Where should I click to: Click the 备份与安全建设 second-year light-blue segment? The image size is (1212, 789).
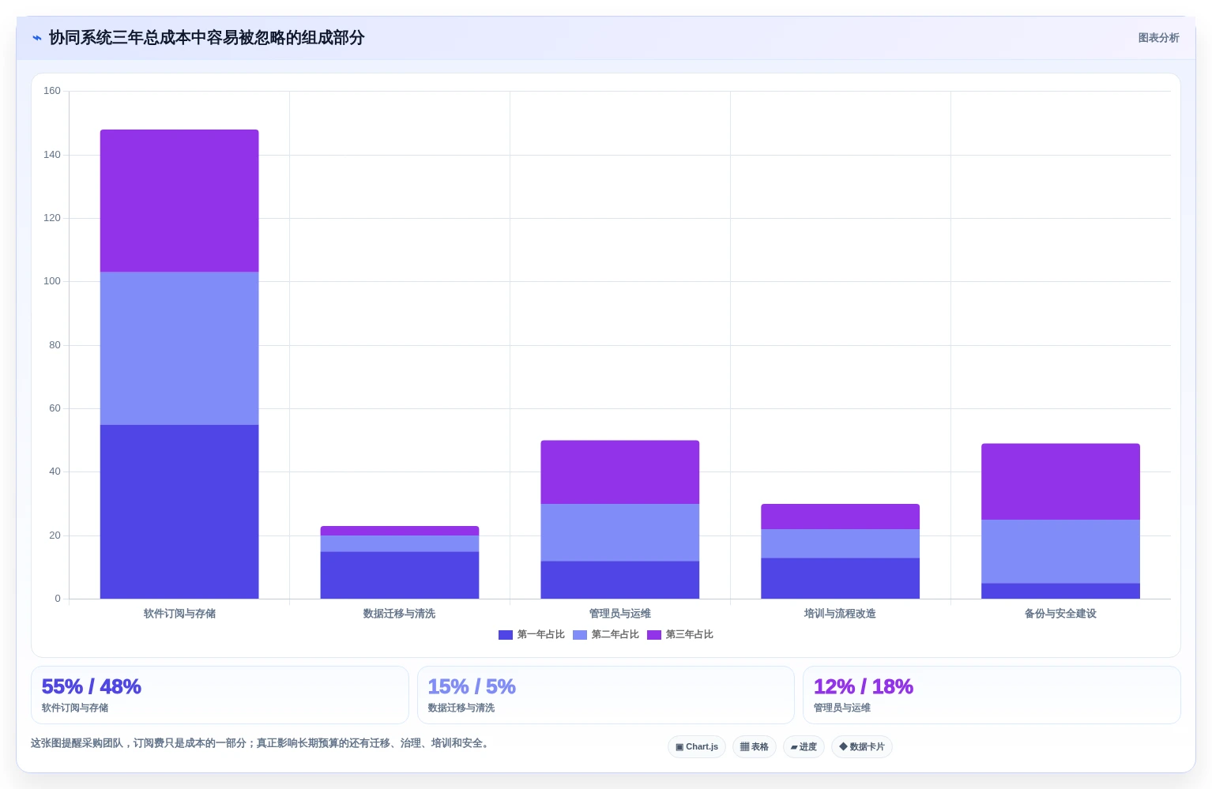coord(1060,551)
